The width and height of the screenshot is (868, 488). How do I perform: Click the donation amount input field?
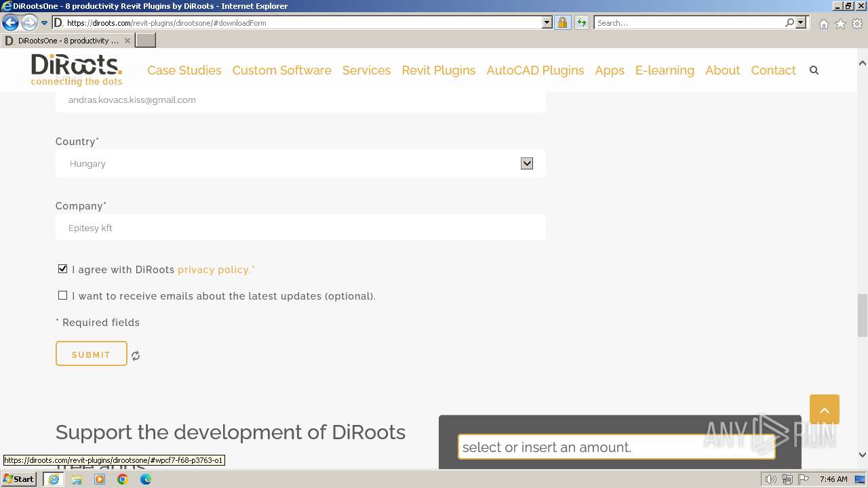[616, 447]
